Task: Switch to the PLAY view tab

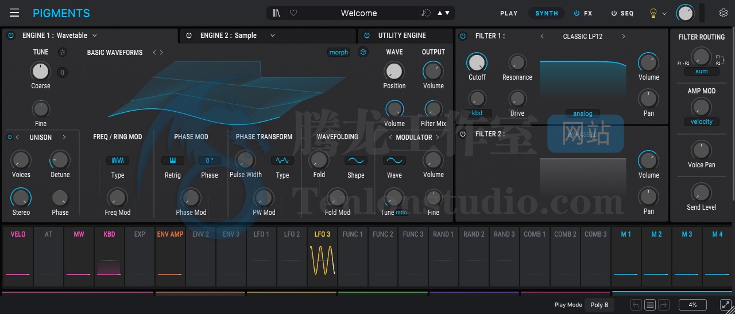Action: 508,13
